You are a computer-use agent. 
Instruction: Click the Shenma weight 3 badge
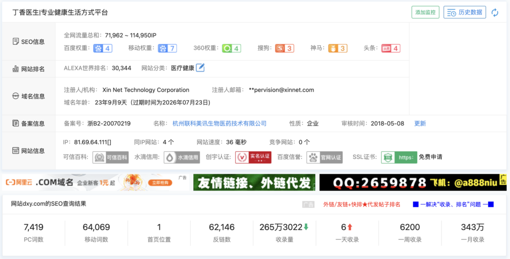338,48
